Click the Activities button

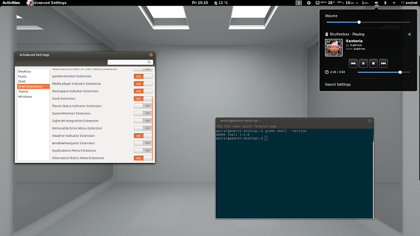[11, 3]
